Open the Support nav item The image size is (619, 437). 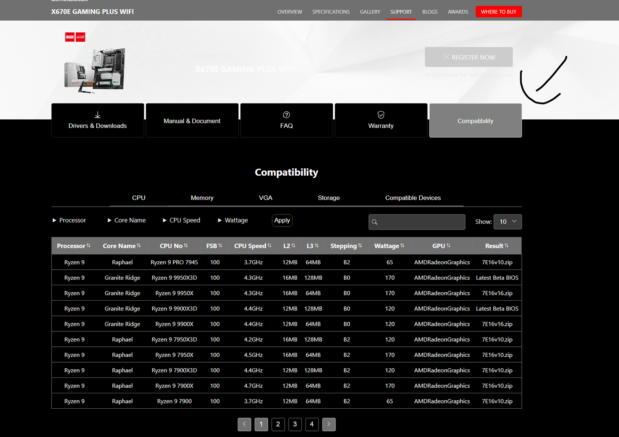(401, 12)
